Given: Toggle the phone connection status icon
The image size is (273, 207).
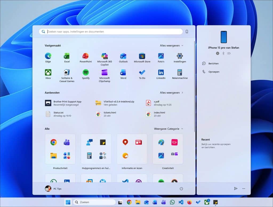Looking at the screenshot, I should click(218, 53).
